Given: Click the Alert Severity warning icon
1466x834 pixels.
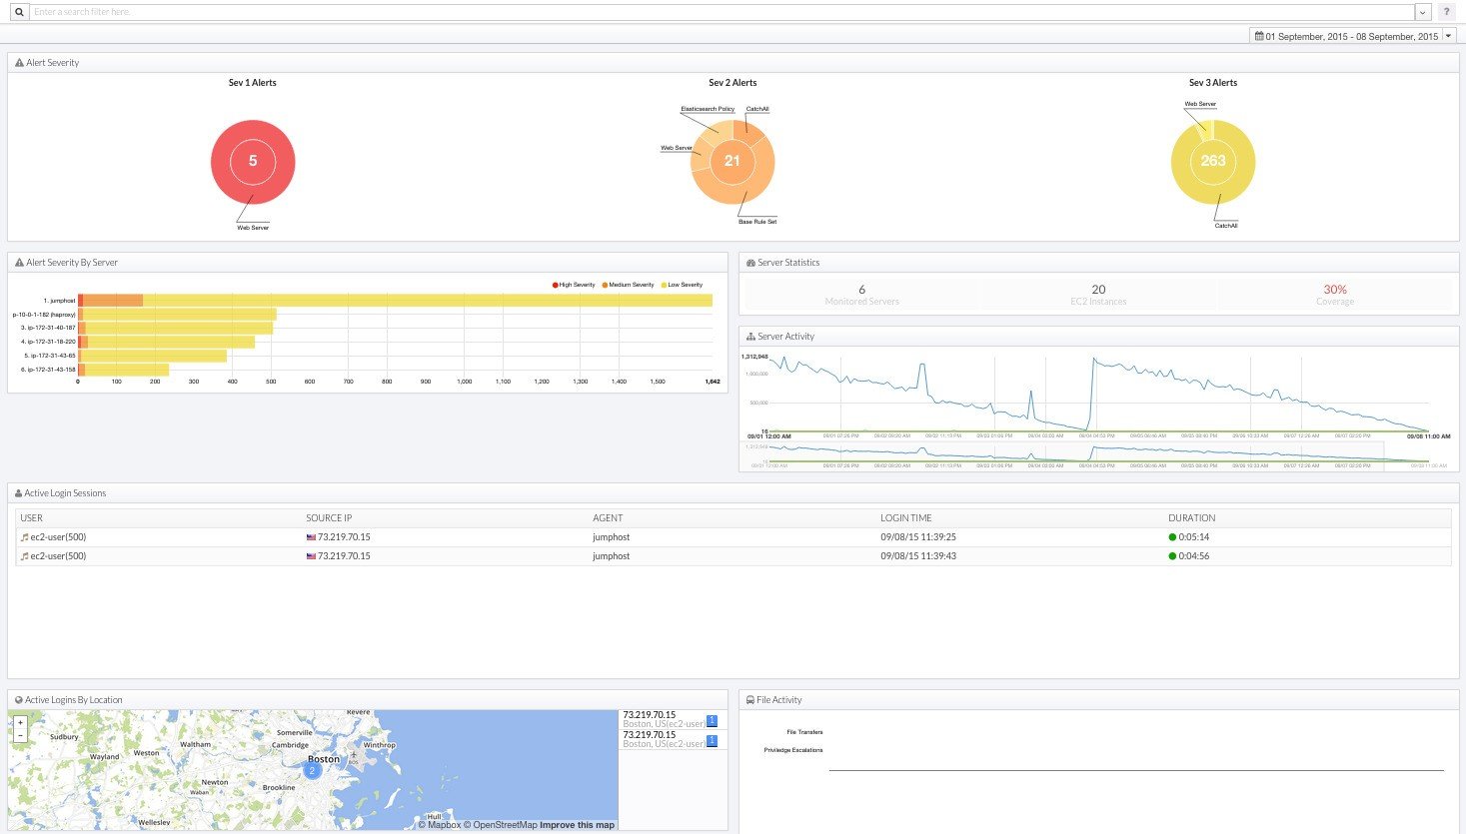Looking at the screenshot, I should [x=19, y=63].
